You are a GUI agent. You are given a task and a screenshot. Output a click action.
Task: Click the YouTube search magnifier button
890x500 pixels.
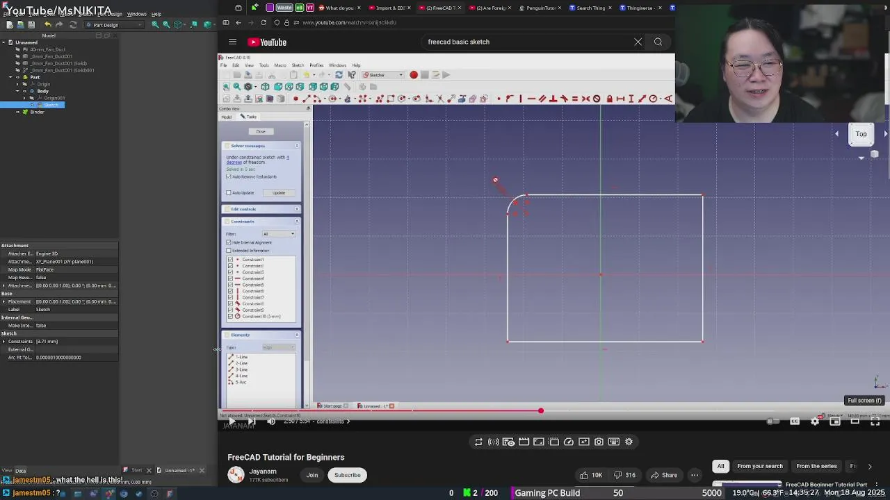point(658,42)
